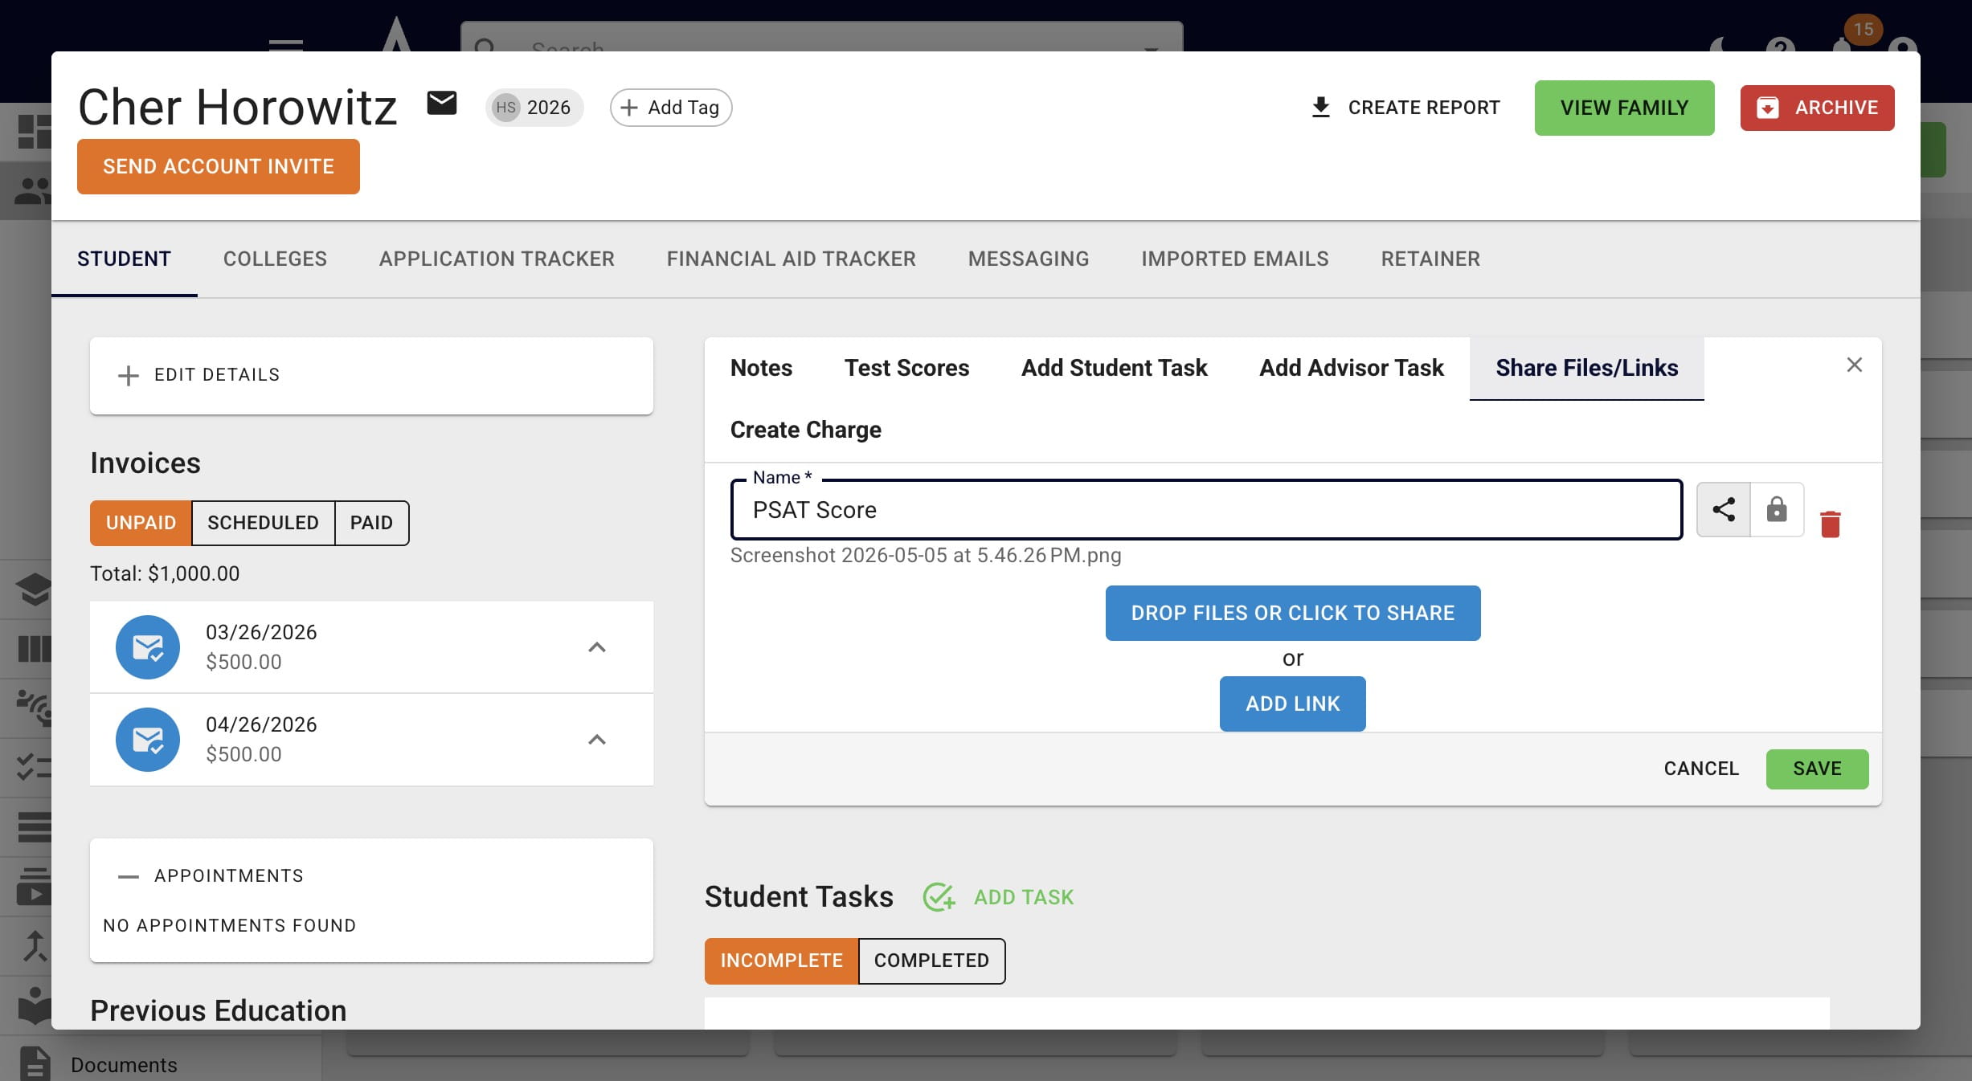Image resolution: width=1972 pixels, height=1081 pixels.
Task: Click the 03/26/2026 invoice mail icon
Action: (x=148, y=647)
